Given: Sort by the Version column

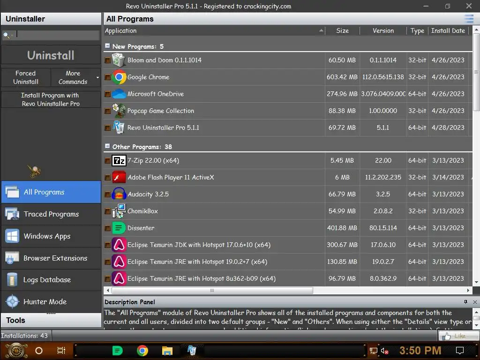Looking at the screenshot, I should 383,30.
